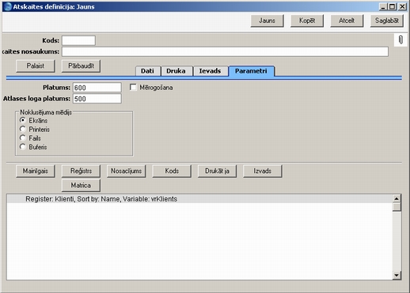Click the list scrollbar up arrow
Image resolution: width=410 pixels, height=293 pixels.
tap(397, 198)
